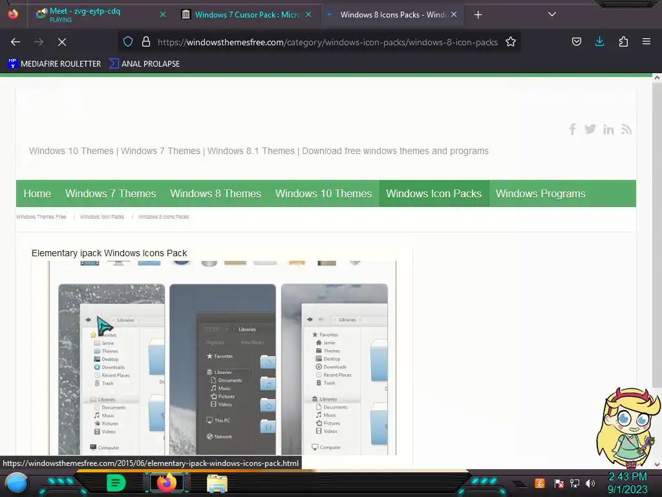Open the Elementary ipack preview image
This screenshot has width=662, height=497.
pyautogui.click(x=222, y=358)
